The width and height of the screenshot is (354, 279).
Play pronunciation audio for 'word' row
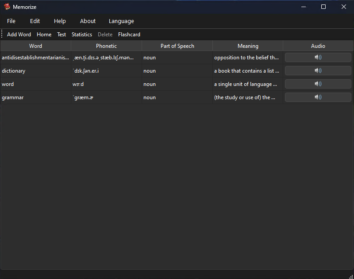pyautogui.click(x=318, y=84)
